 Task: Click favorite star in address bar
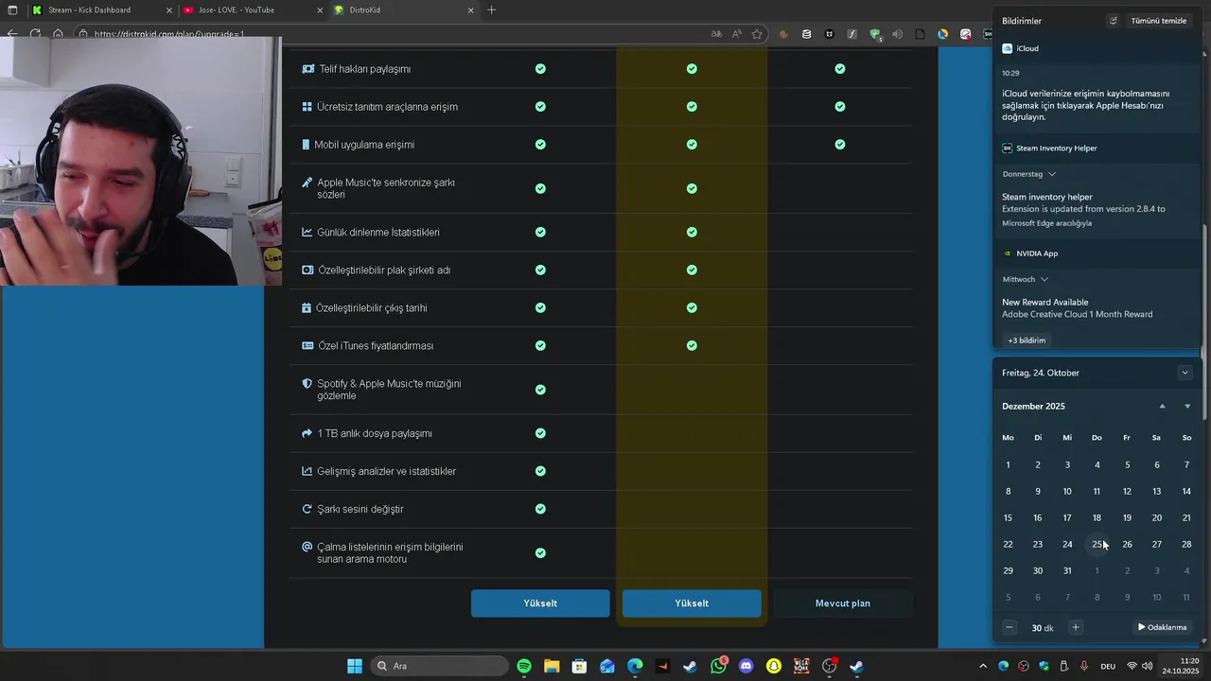point(757,34)
